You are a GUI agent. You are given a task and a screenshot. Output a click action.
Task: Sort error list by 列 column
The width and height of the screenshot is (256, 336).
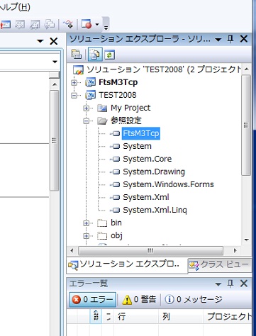(181, 316)
